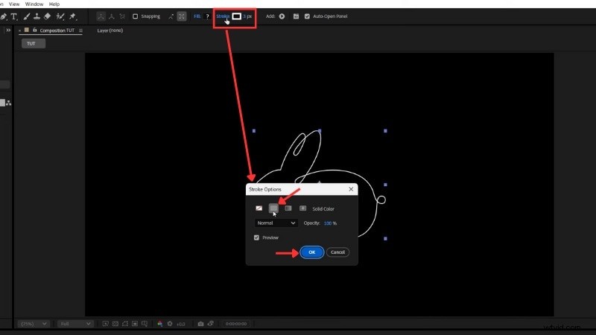The image size is (596, 335).
Task: Enable the Snapping checkbox
Action: [135, 16]
